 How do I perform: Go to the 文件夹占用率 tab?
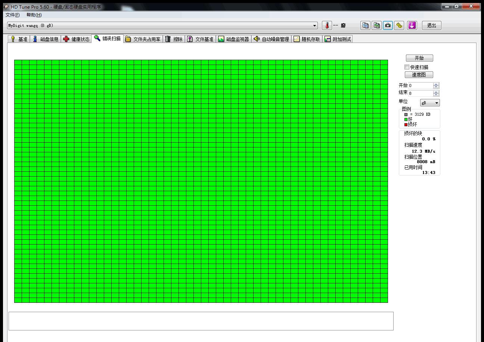click(x=143, y=39)
